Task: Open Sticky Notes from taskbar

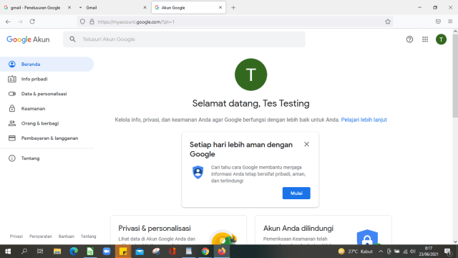Action: point(123,252)
